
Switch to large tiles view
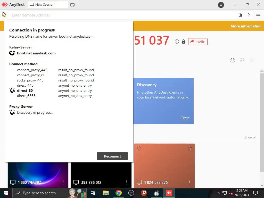click(x=233, y=60)
